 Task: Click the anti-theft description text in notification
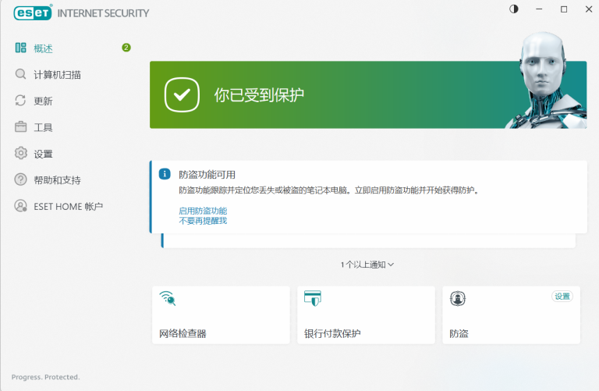point(329,190)
